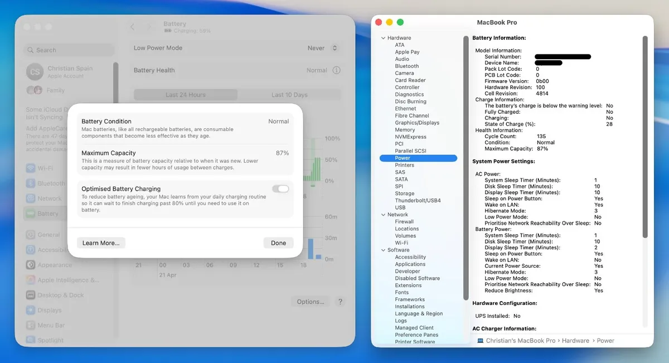Enable Optimised Battery Charging

281,189
